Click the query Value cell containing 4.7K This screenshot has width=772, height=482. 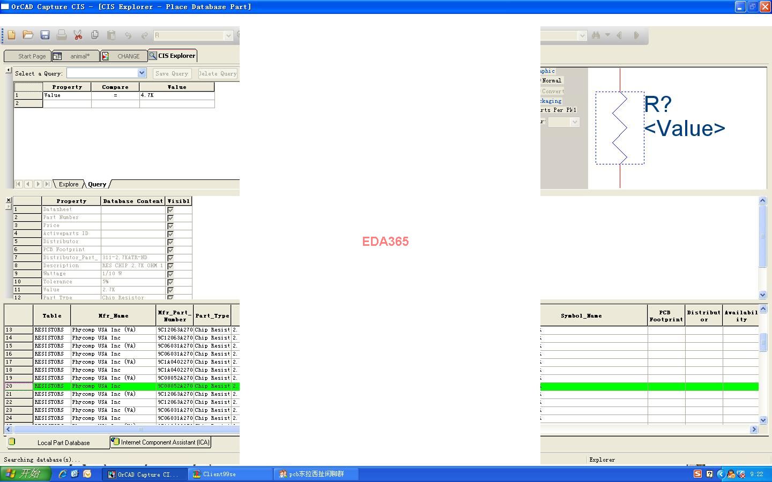coord(177,95)
